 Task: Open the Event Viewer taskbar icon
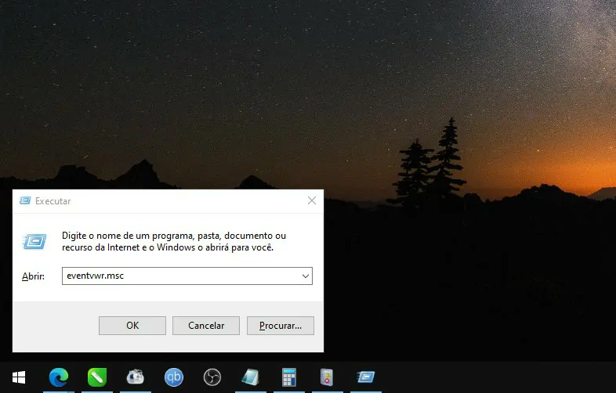[x=327, y=377]
